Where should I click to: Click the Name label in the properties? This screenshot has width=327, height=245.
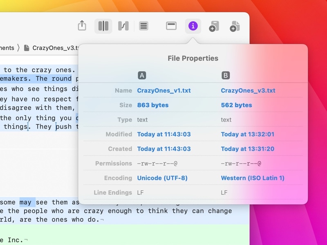pos(123,90)
